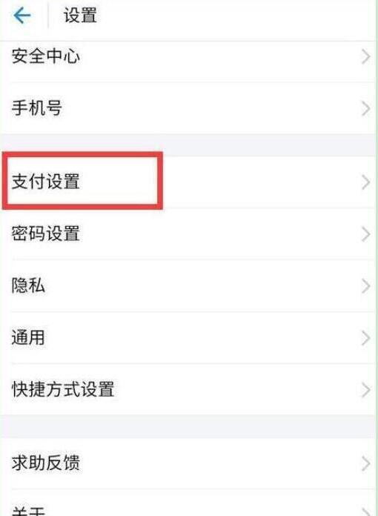The height and width of the screenshot is (516, 378).
Task: Go back using the blue arrow
Action: pyautogui.click(x=22, y=15)
